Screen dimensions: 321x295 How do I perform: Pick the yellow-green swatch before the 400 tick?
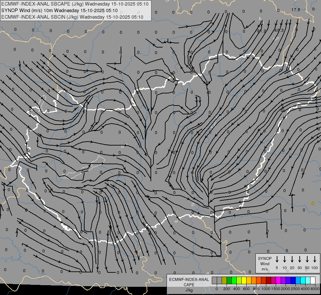click(239, 280)
